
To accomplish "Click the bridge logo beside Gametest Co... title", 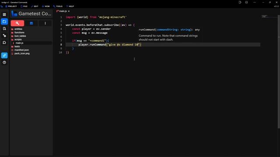I will coord(14,14).
